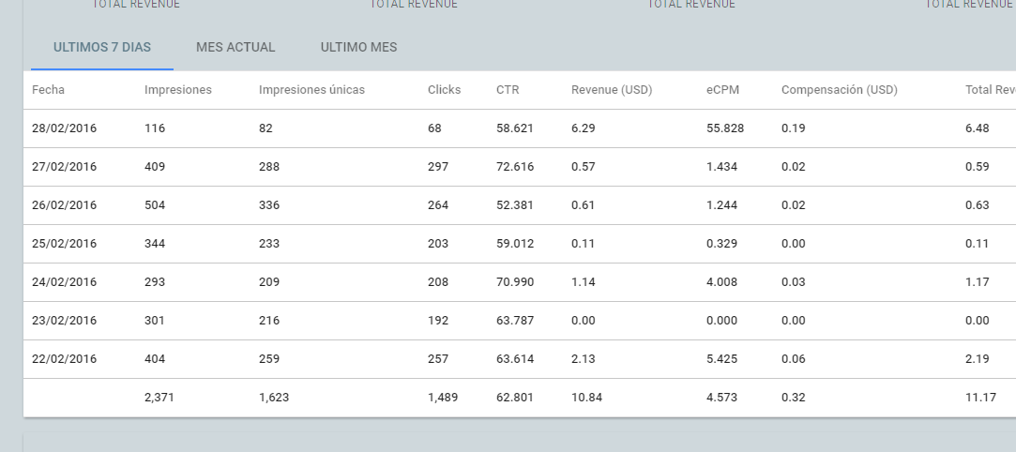
Task: Click the Revenue (USD) column header
Action: 612,90
